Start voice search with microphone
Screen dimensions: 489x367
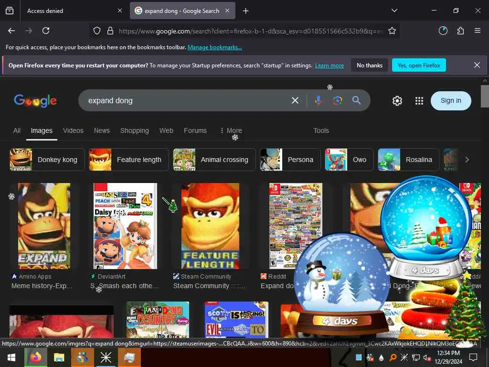click(318, 100)
